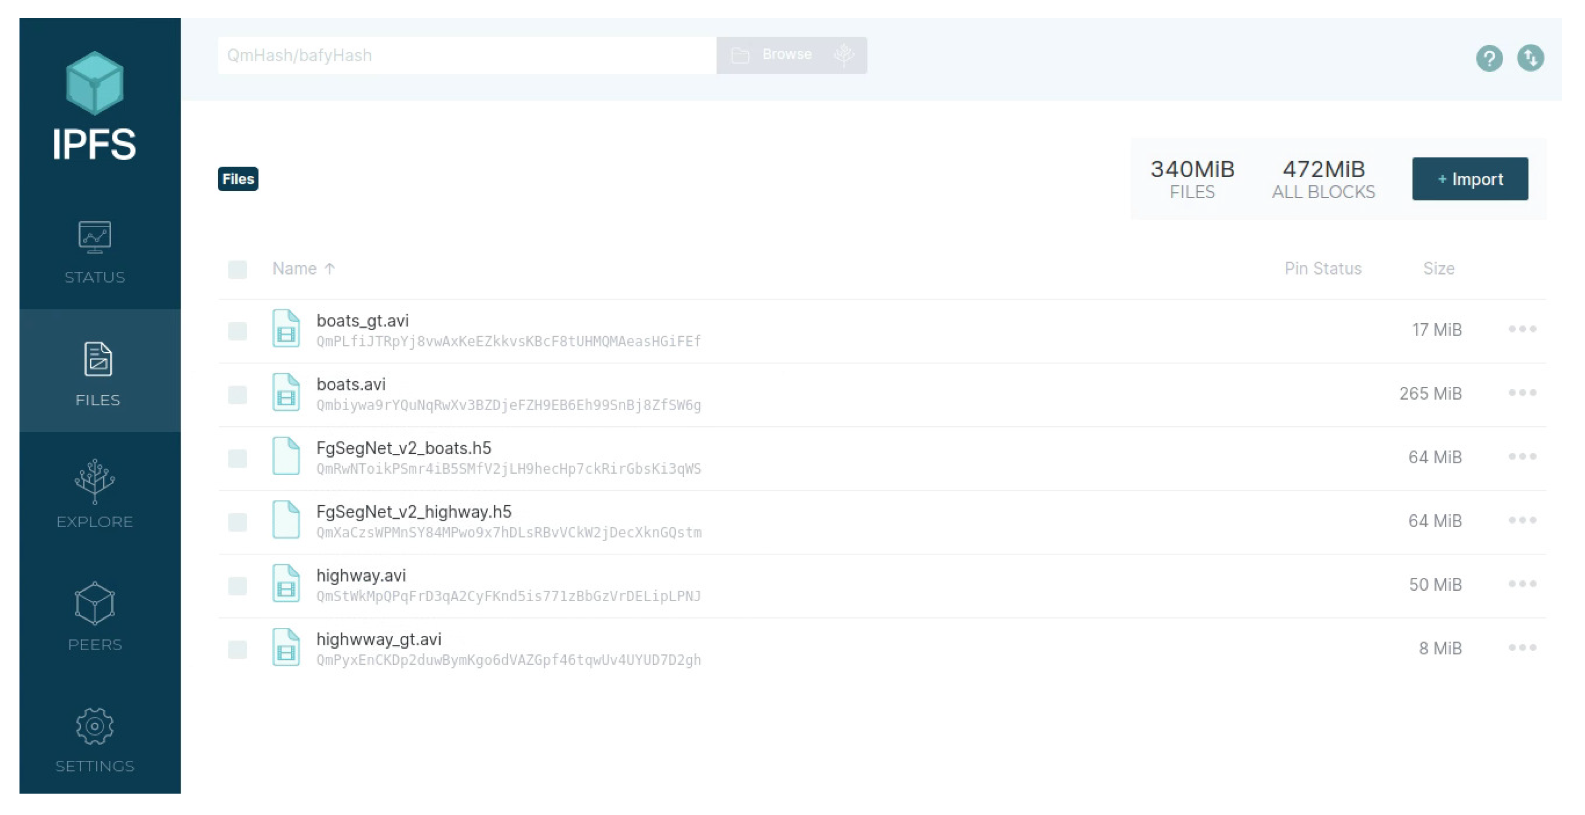
Task: Open the Status page in sidebar
Action: pos(95,252)
